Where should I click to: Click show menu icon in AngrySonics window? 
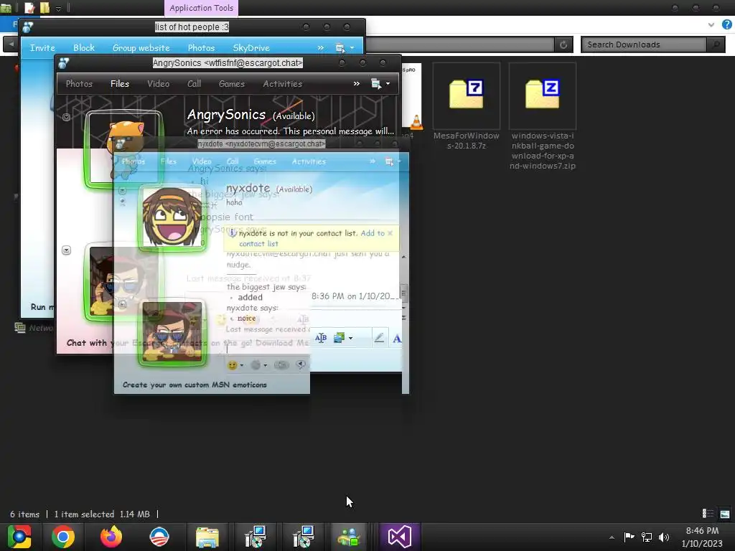(376, 84)
